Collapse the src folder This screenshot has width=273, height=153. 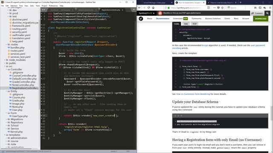(5, 66)
